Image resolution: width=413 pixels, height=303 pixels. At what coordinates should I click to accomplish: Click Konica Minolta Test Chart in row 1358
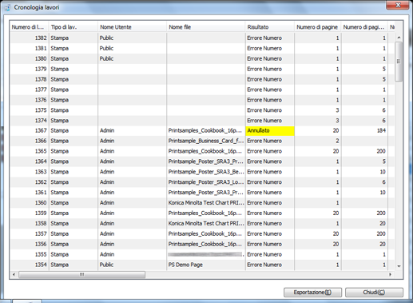(x=206, y=224)
